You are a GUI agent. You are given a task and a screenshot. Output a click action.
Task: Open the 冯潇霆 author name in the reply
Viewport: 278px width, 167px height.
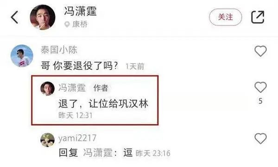(x=72, y=88)
